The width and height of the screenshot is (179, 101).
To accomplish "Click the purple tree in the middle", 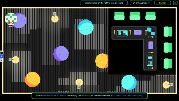I will tap(61, 54).
